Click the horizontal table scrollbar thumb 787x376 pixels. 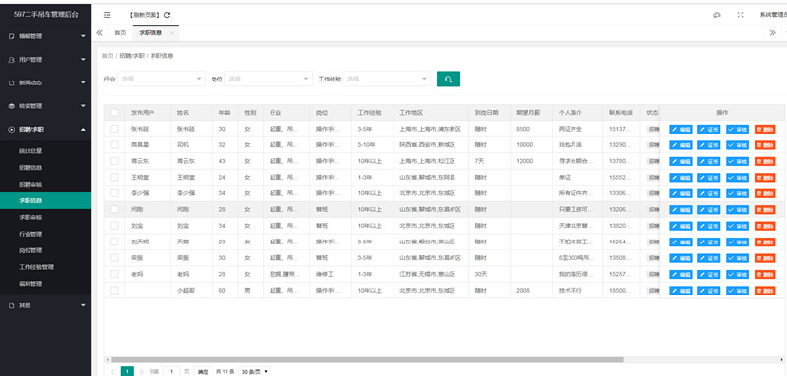(x=367, y=360)
